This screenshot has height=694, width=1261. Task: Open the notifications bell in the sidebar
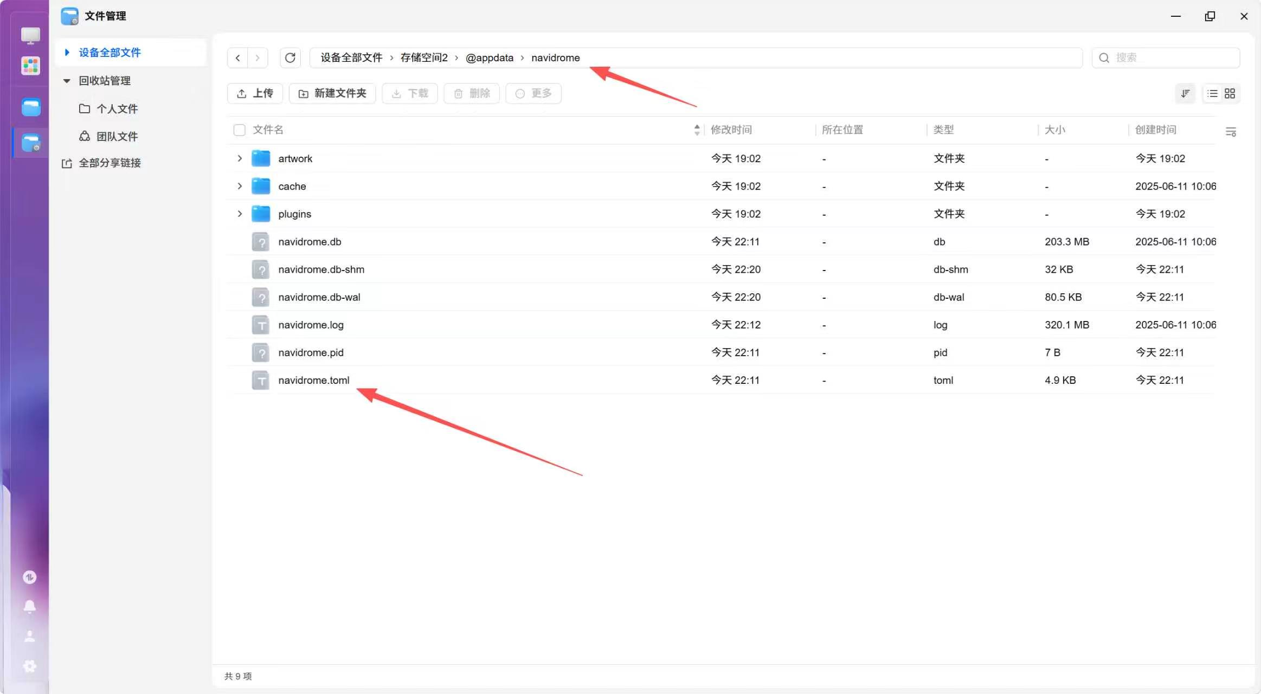click(x=30, y=606)
